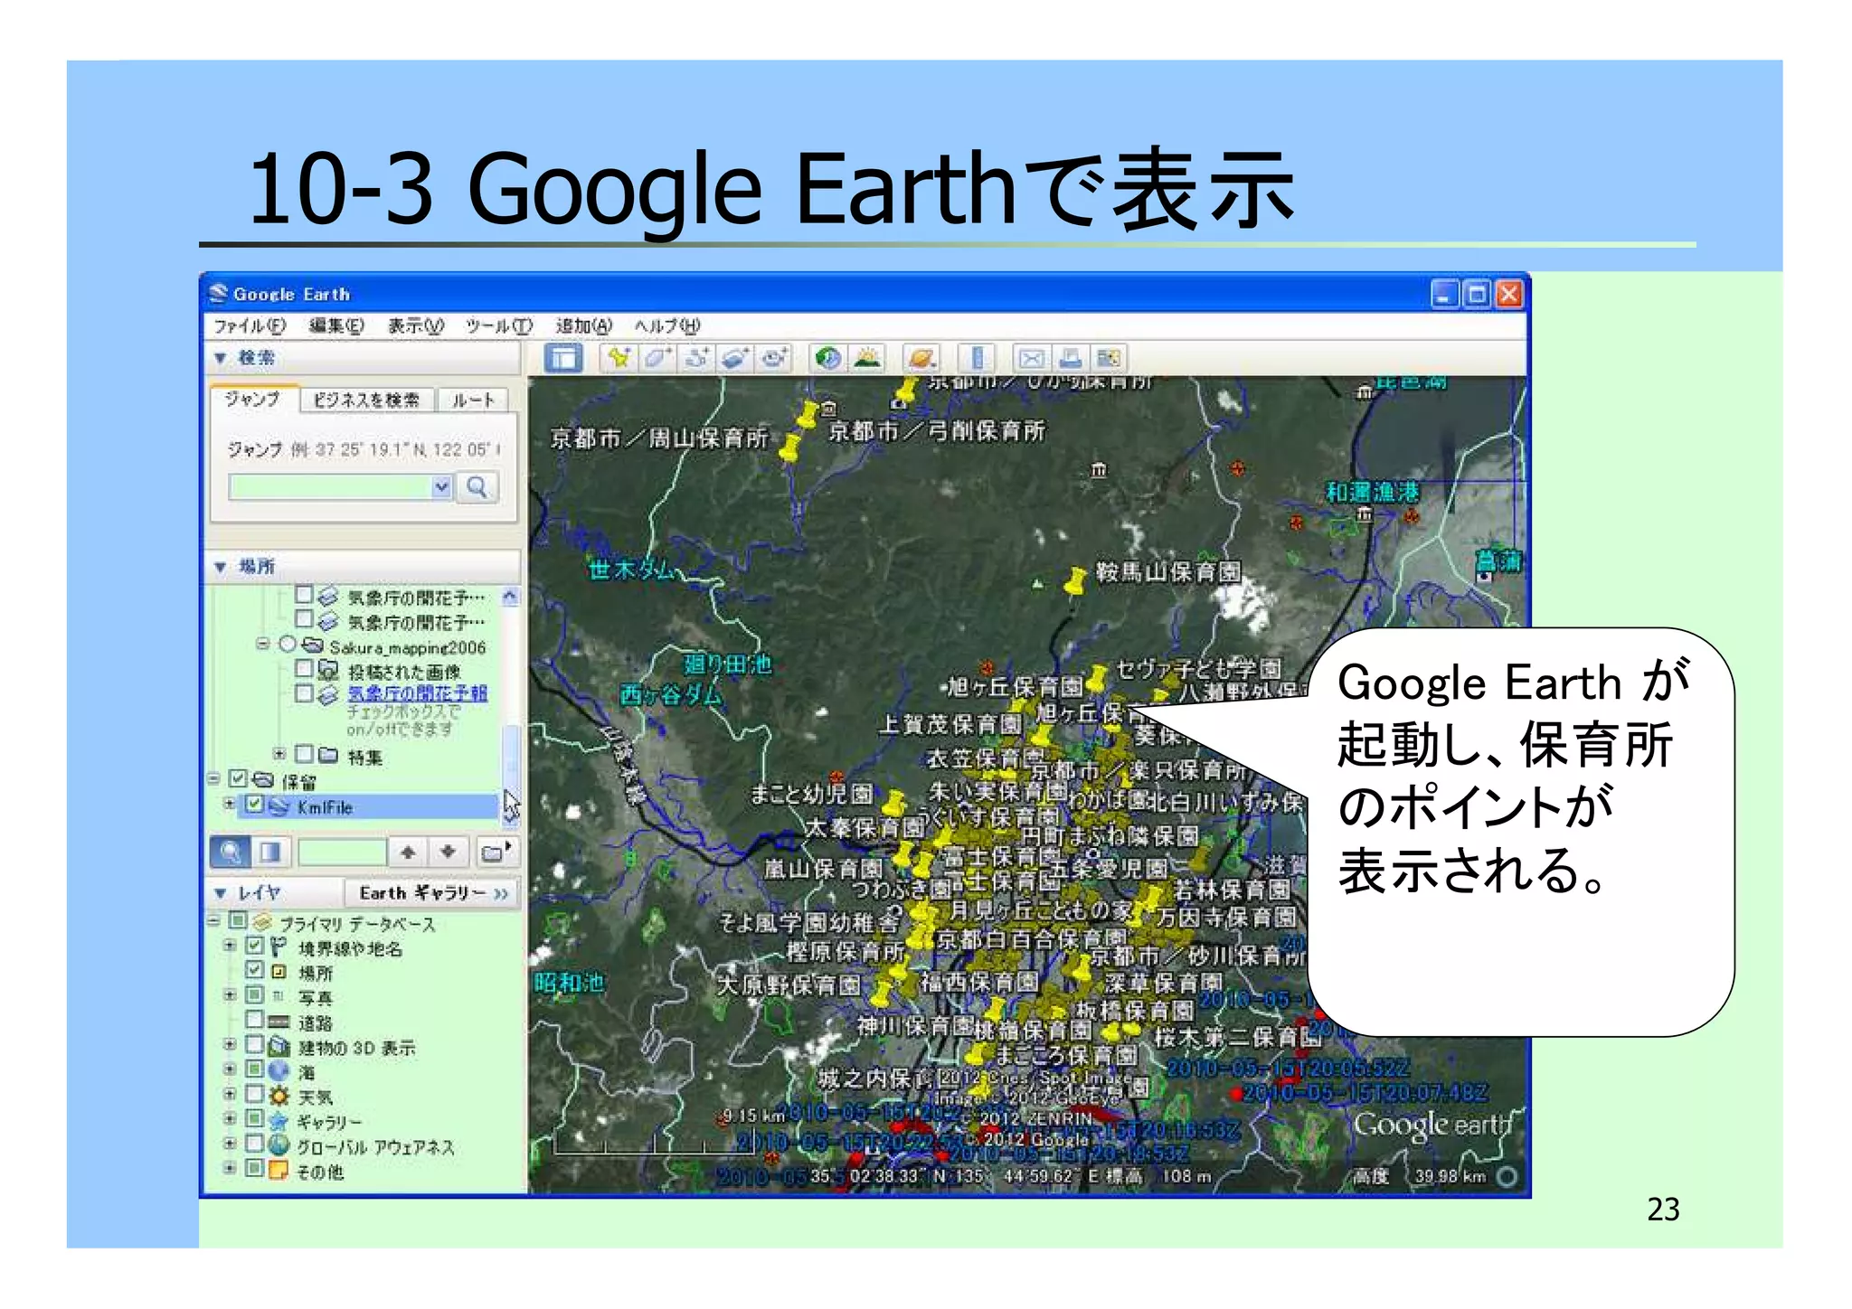Click the find magnifier below Places tree
This screenshot has height=1309, width=1852.
click(231, 852)
